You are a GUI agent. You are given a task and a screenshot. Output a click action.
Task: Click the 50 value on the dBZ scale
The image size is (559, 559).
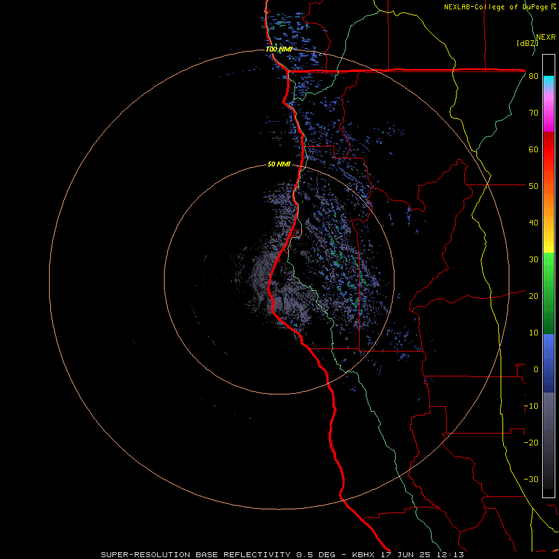pyautogui.click(x=534, y=186)
